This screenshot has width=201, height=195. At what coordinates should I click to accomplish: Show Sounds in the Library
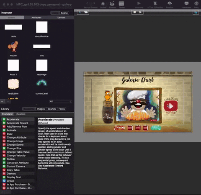(x=52, y=109)
